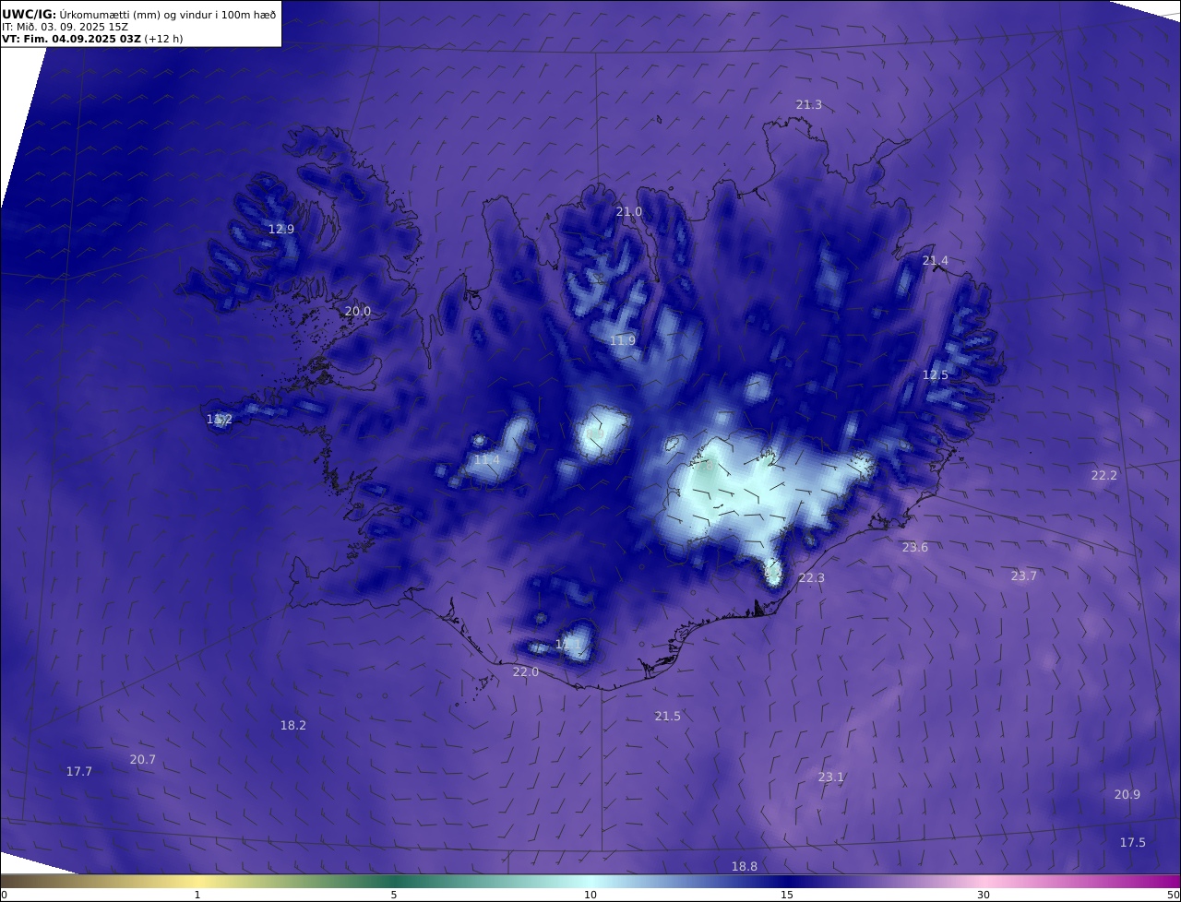Select the 21.4 label near the east coast
Image resolution: width=1181 pixels, height=902 pixels.
pos(936,261)
